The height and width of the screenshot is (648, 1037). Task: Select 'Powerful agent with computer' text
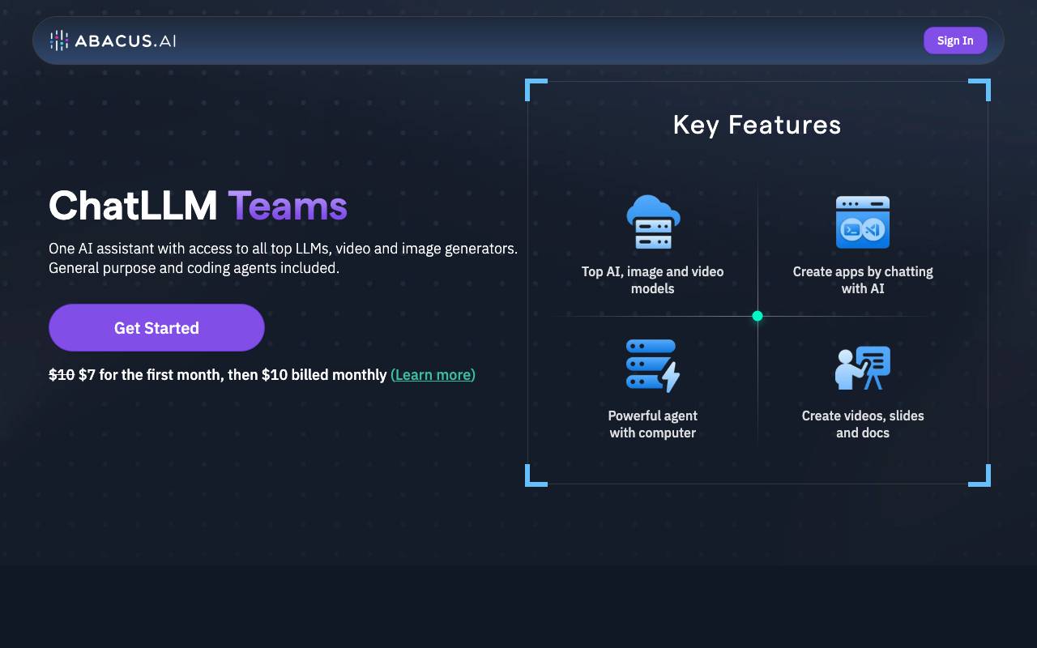pos(653,424)
